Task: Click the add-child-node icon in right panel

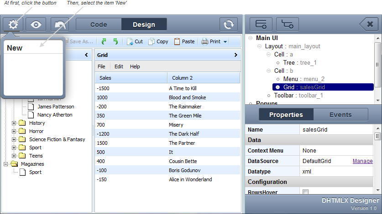Action: point(288,24)
